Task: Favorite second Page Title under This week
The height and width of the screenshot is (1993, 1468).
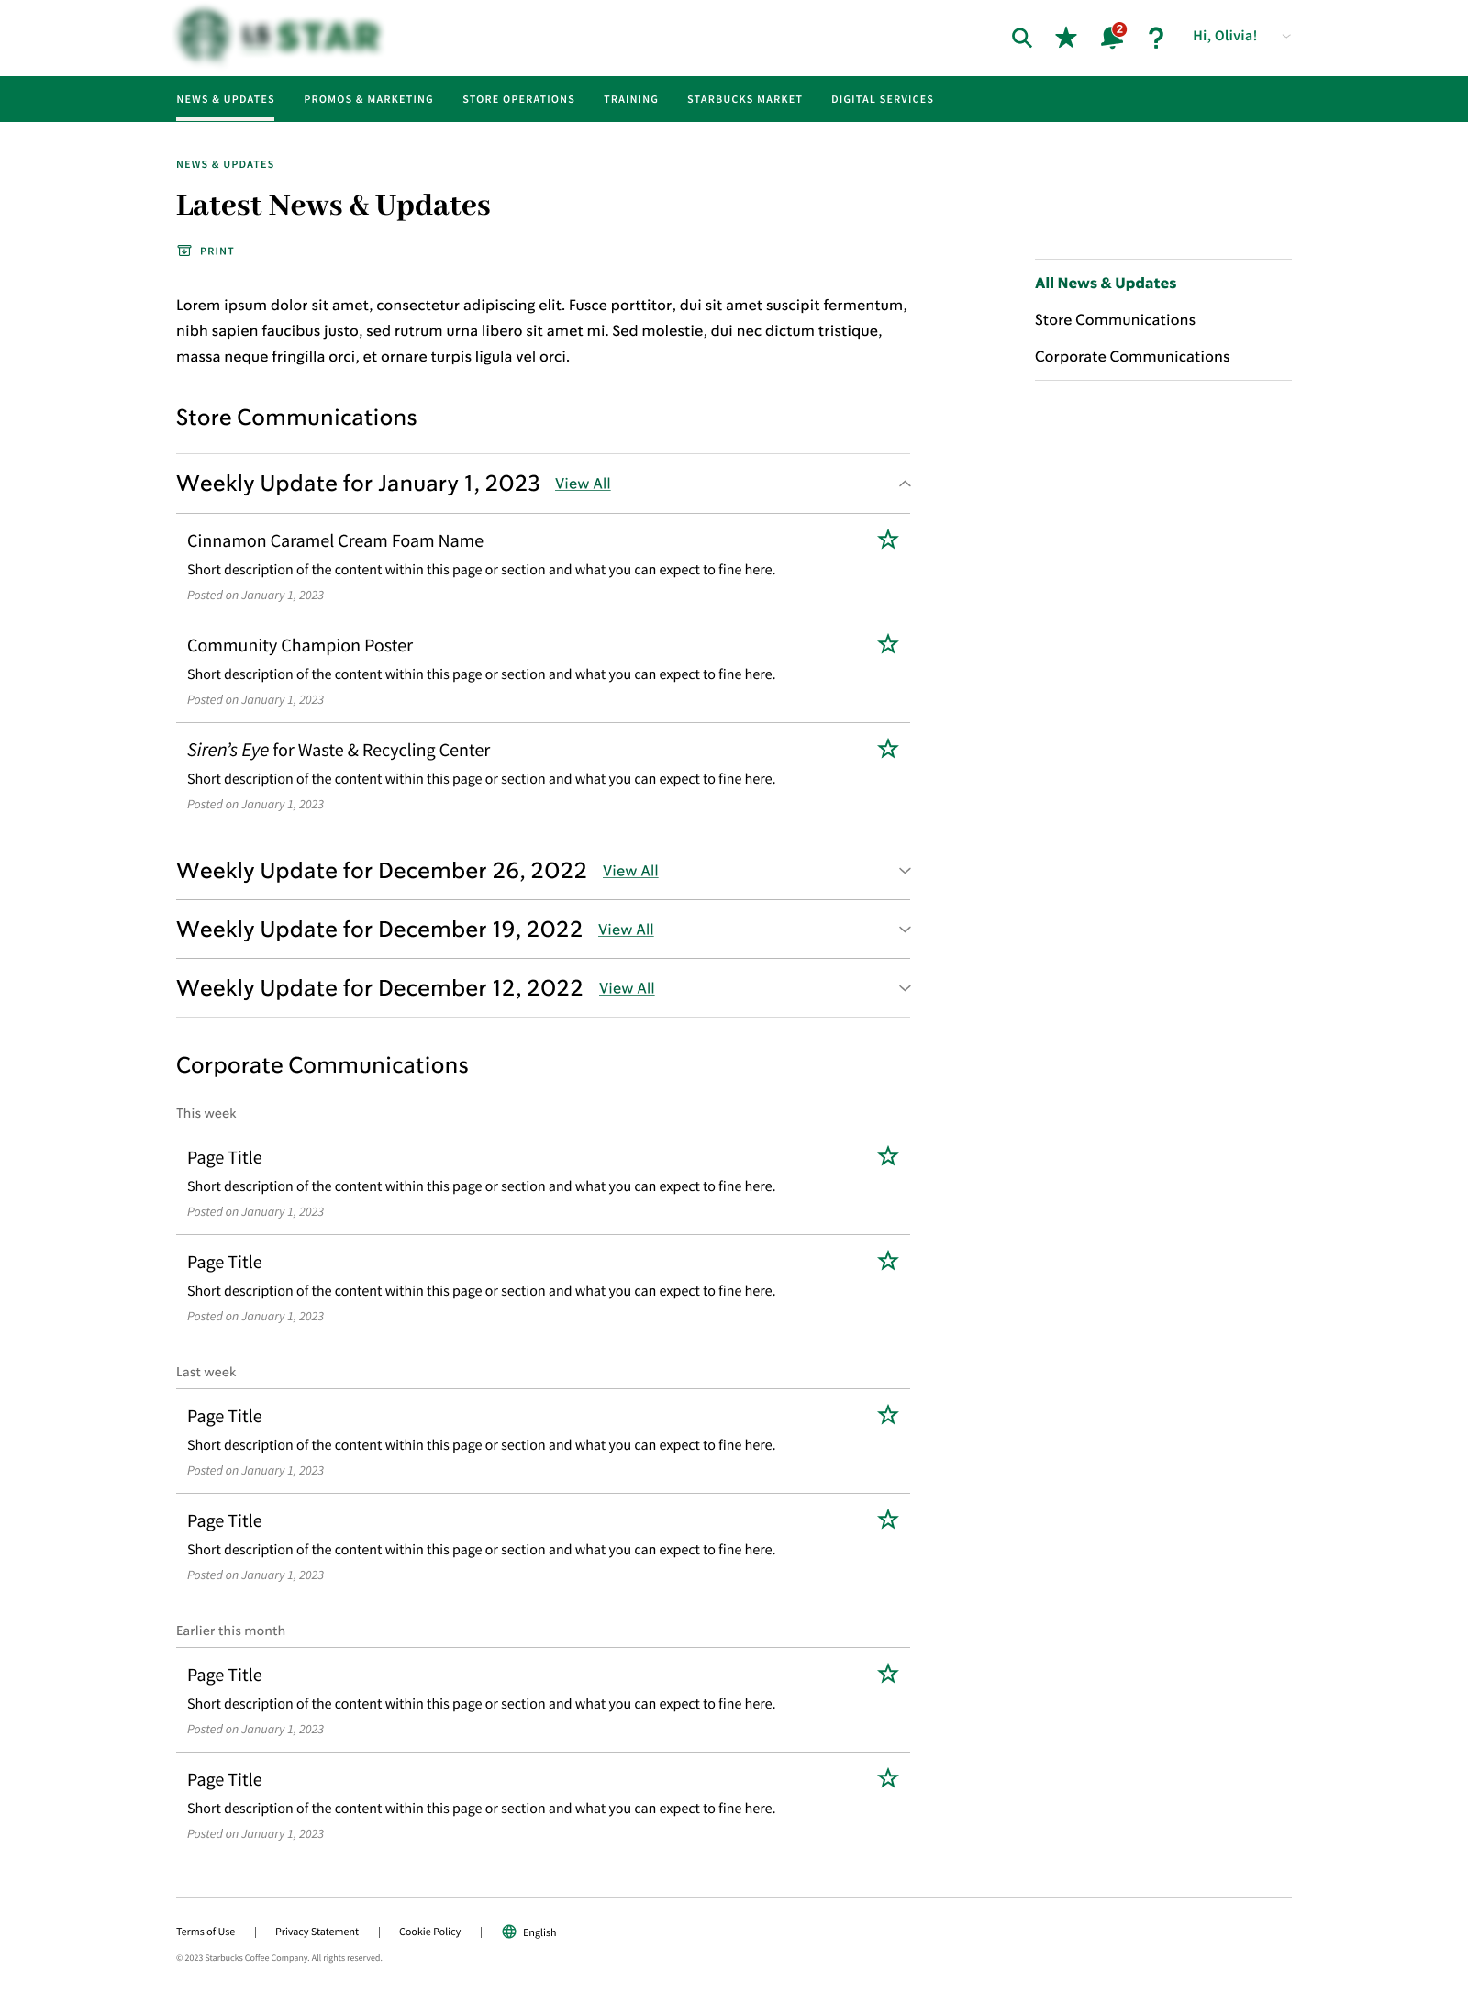Action: coord(887,1261)
